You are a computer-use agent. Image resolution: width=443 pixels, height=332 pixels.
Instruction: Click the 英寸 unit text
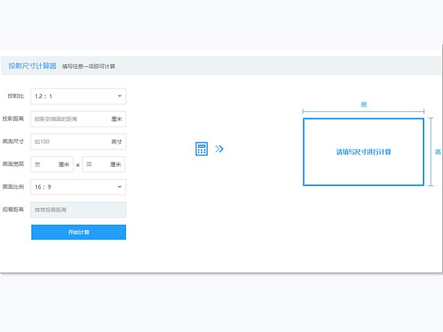point(116,142)
